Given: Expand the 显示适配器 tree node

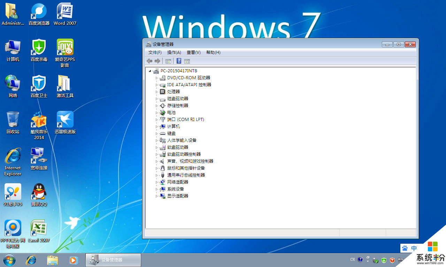Looking at the screenshot, I should [x=157, y=196].
